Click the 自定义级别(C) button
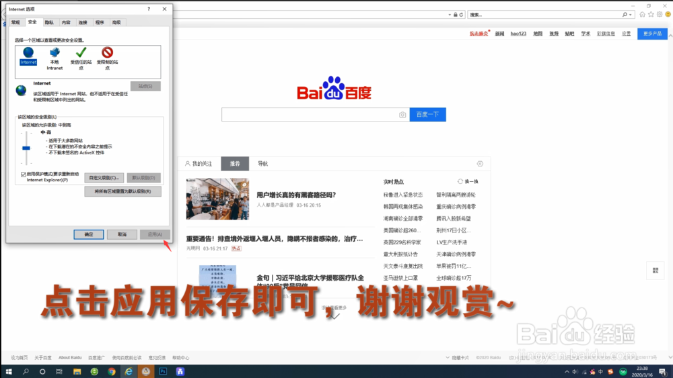The height and width of the screenshot is (378, 673). pos(104,178)
